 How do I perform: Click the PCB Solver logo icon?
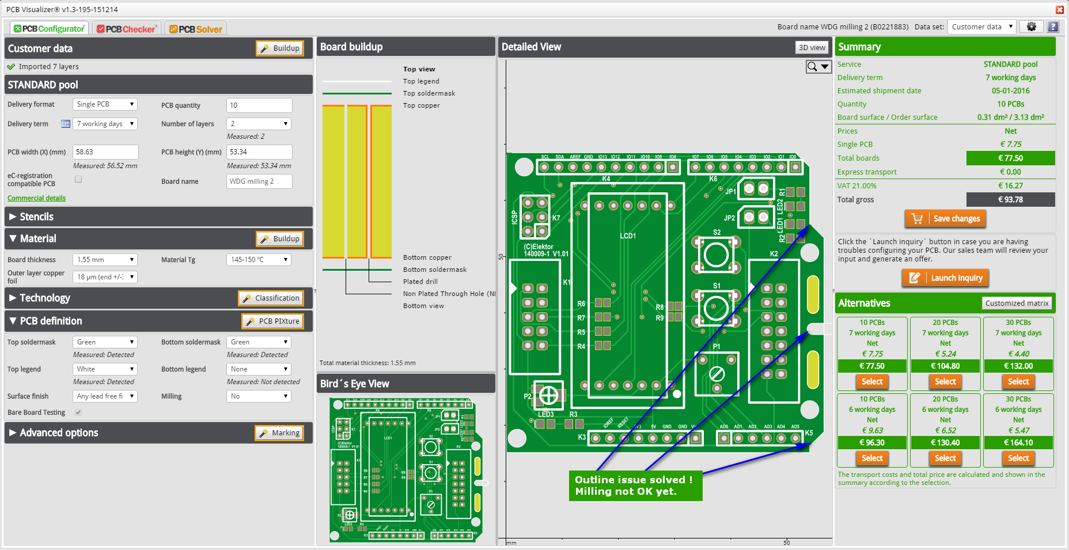[x=173, y=29]
